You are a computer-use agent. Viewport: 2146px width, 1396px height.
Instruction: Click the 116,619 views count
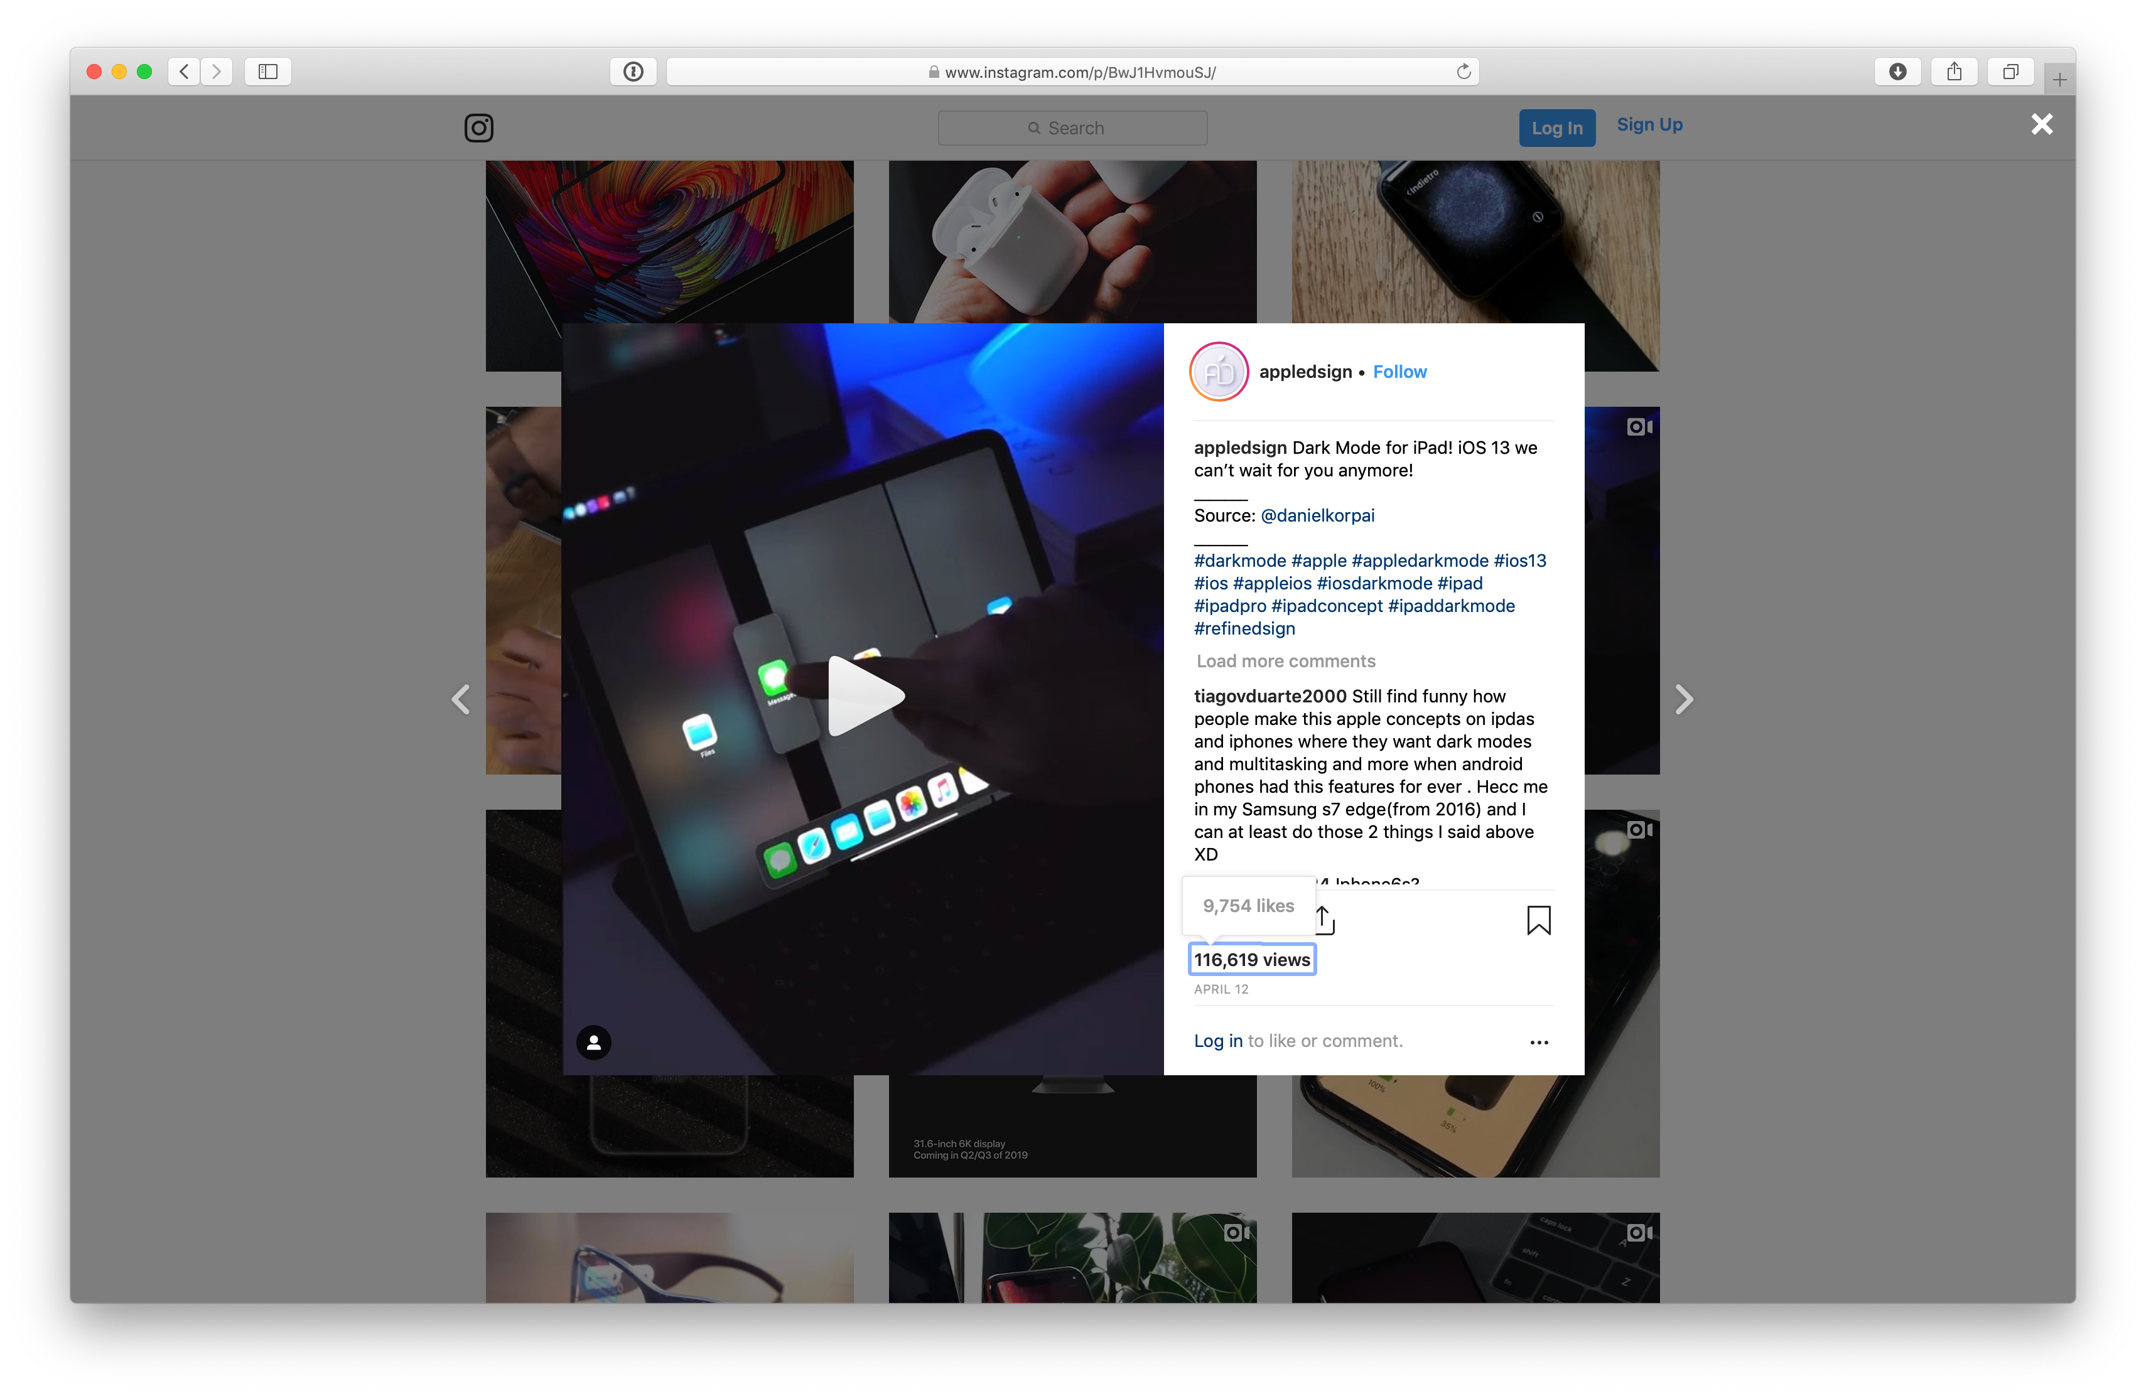click(1251, 960)
